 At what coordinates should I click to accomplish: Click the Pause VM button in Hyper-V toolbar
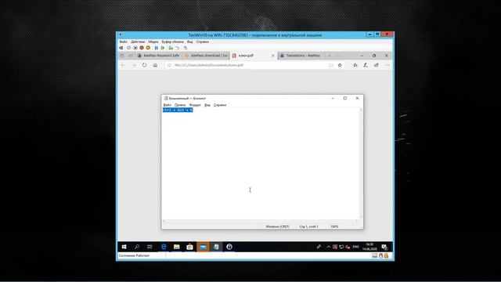pyautogui.click(x=157, y=48)
